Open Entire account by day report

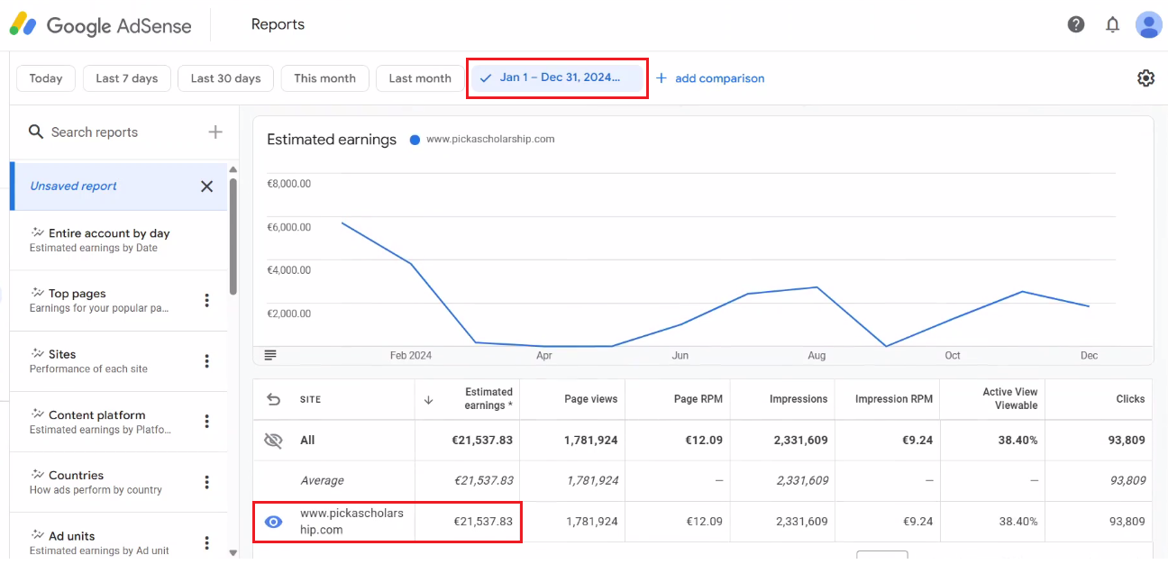119,241
